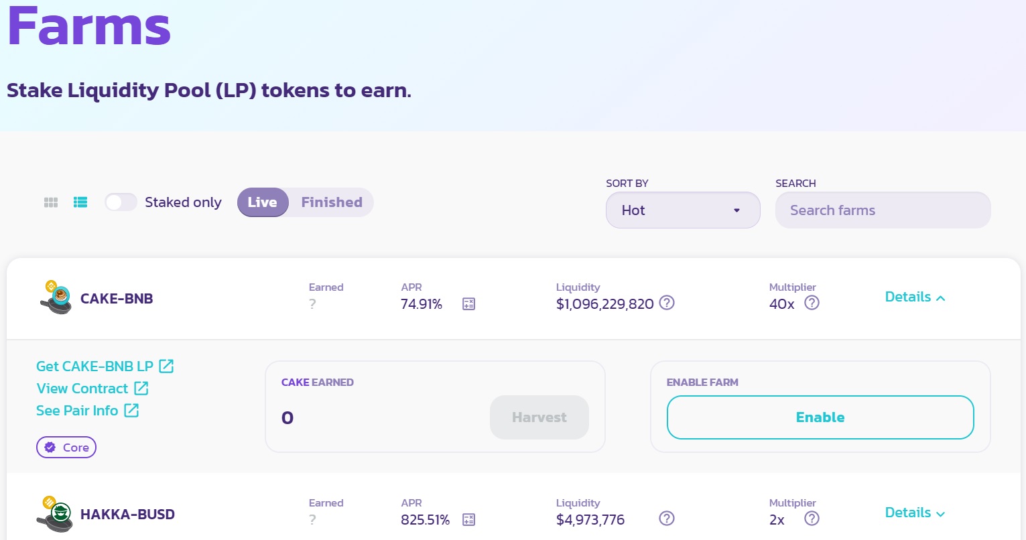Open the Sort By Hot dropdown
Screen dimensions: 1026x540
[683, 210]
